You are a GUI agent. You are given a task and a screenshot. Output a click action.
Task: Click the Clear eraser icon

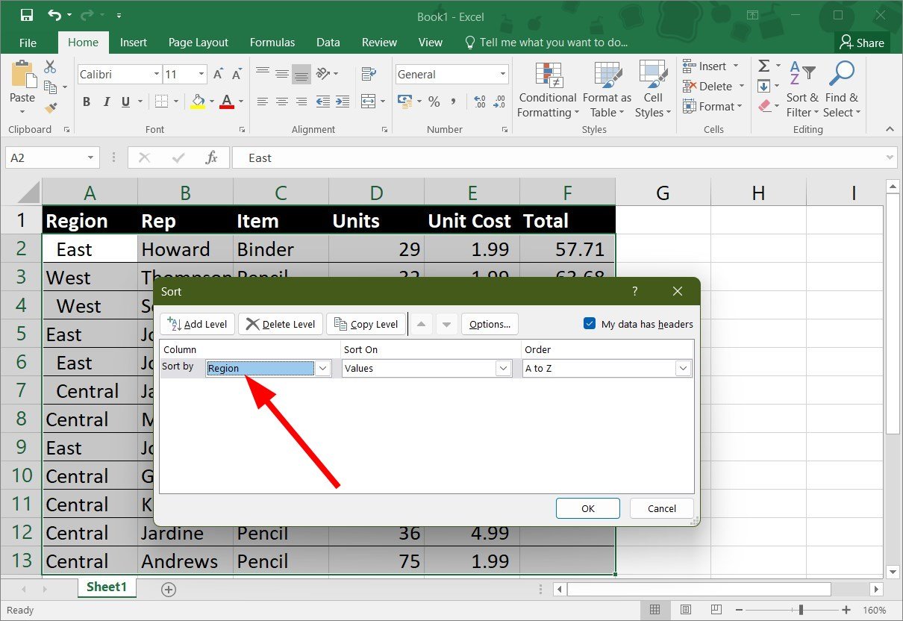[765, 107]
